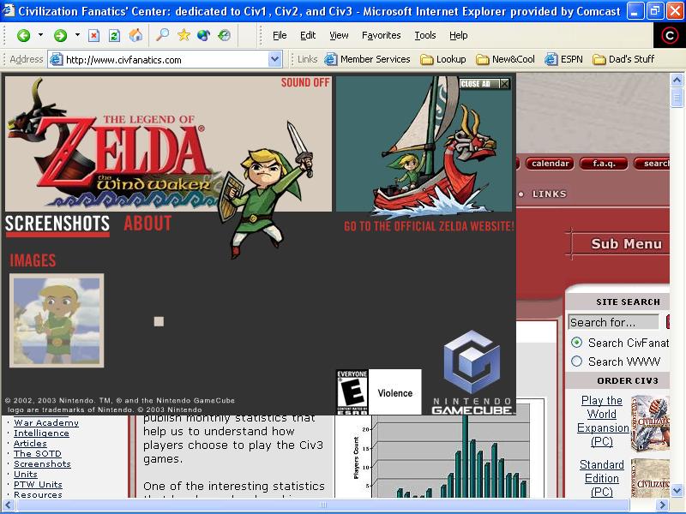Click the vertical scrollbar down arrow
This screenshot has height=514, width=686.
[677, 490]
